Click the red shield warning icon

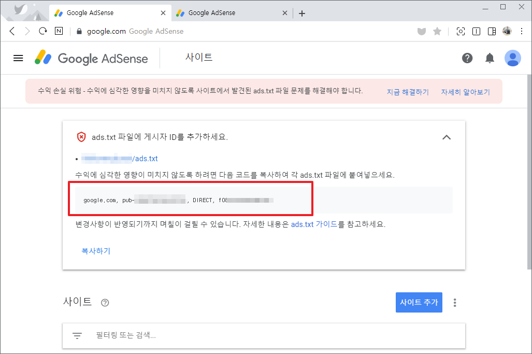pos(81,137)
